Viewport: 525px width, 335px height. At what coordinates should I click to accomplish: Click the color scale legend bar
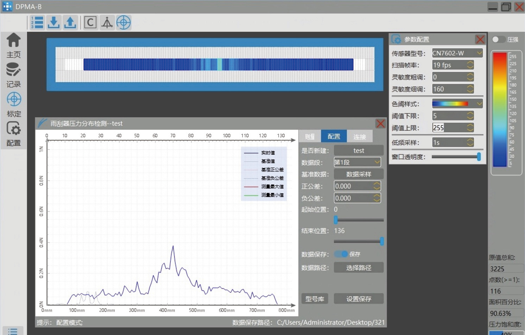point(500,109)
